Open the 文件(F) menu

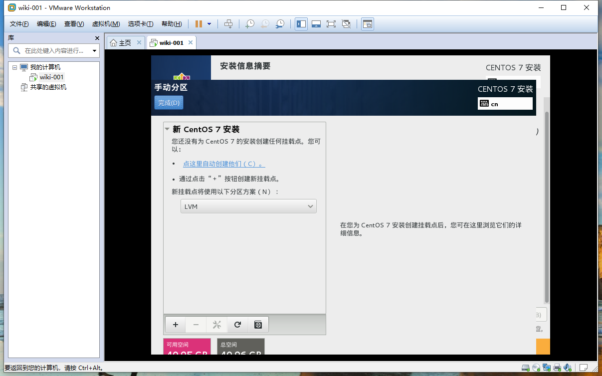coord(19,24)
